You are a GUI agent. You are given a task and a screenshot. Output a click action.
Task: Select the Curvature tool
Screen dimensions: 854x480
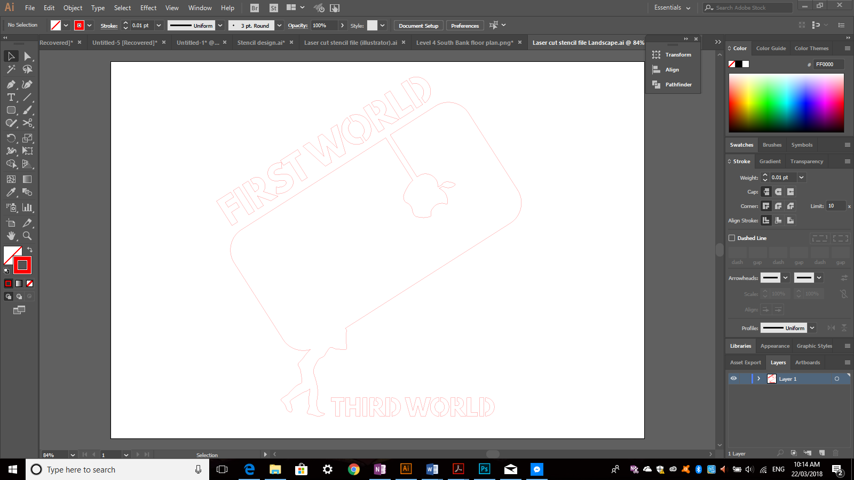28,84
